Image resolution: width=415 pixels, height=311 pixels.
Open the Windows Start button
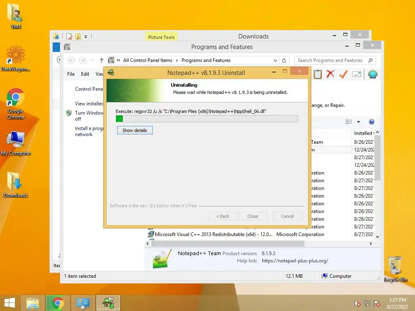point(10,303)
